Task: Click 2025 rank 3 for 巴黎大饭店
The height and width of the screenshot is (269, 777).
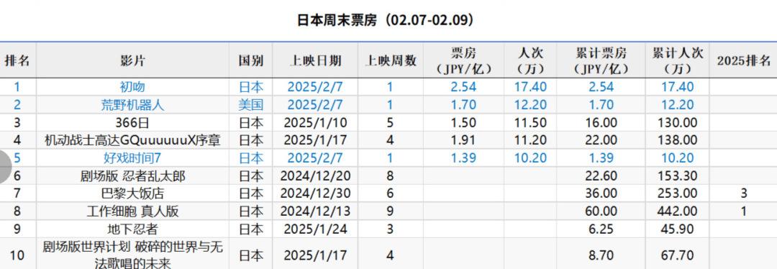Action: (x=744, y=193)
